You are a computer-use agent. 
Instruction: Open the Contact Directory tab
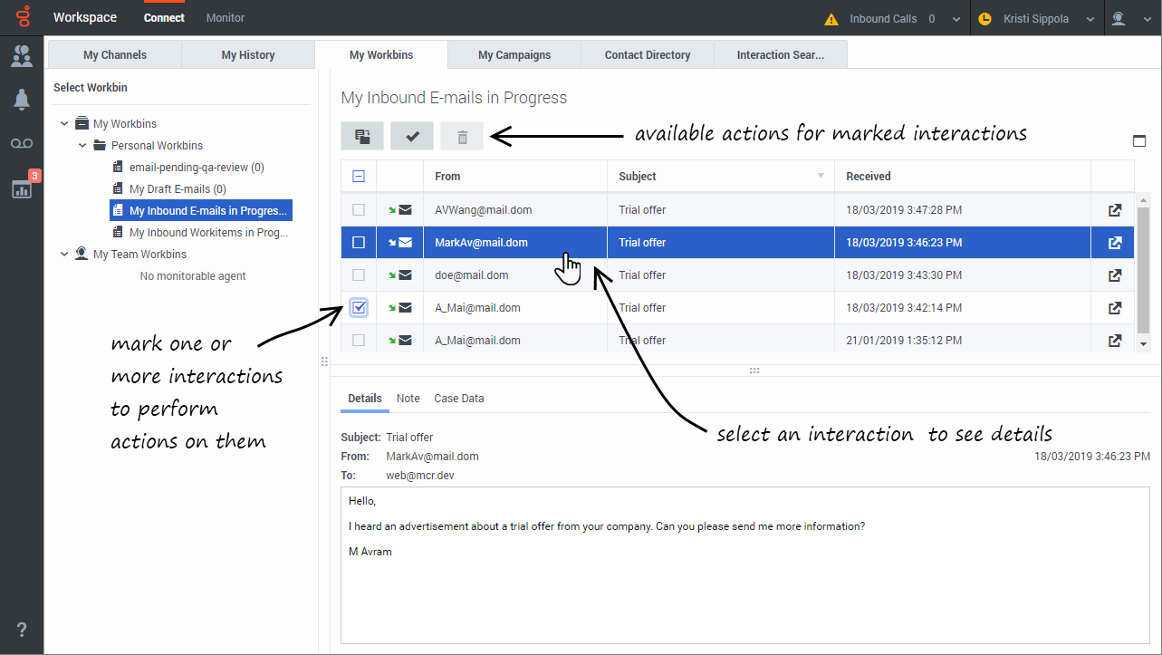[648, 55]
